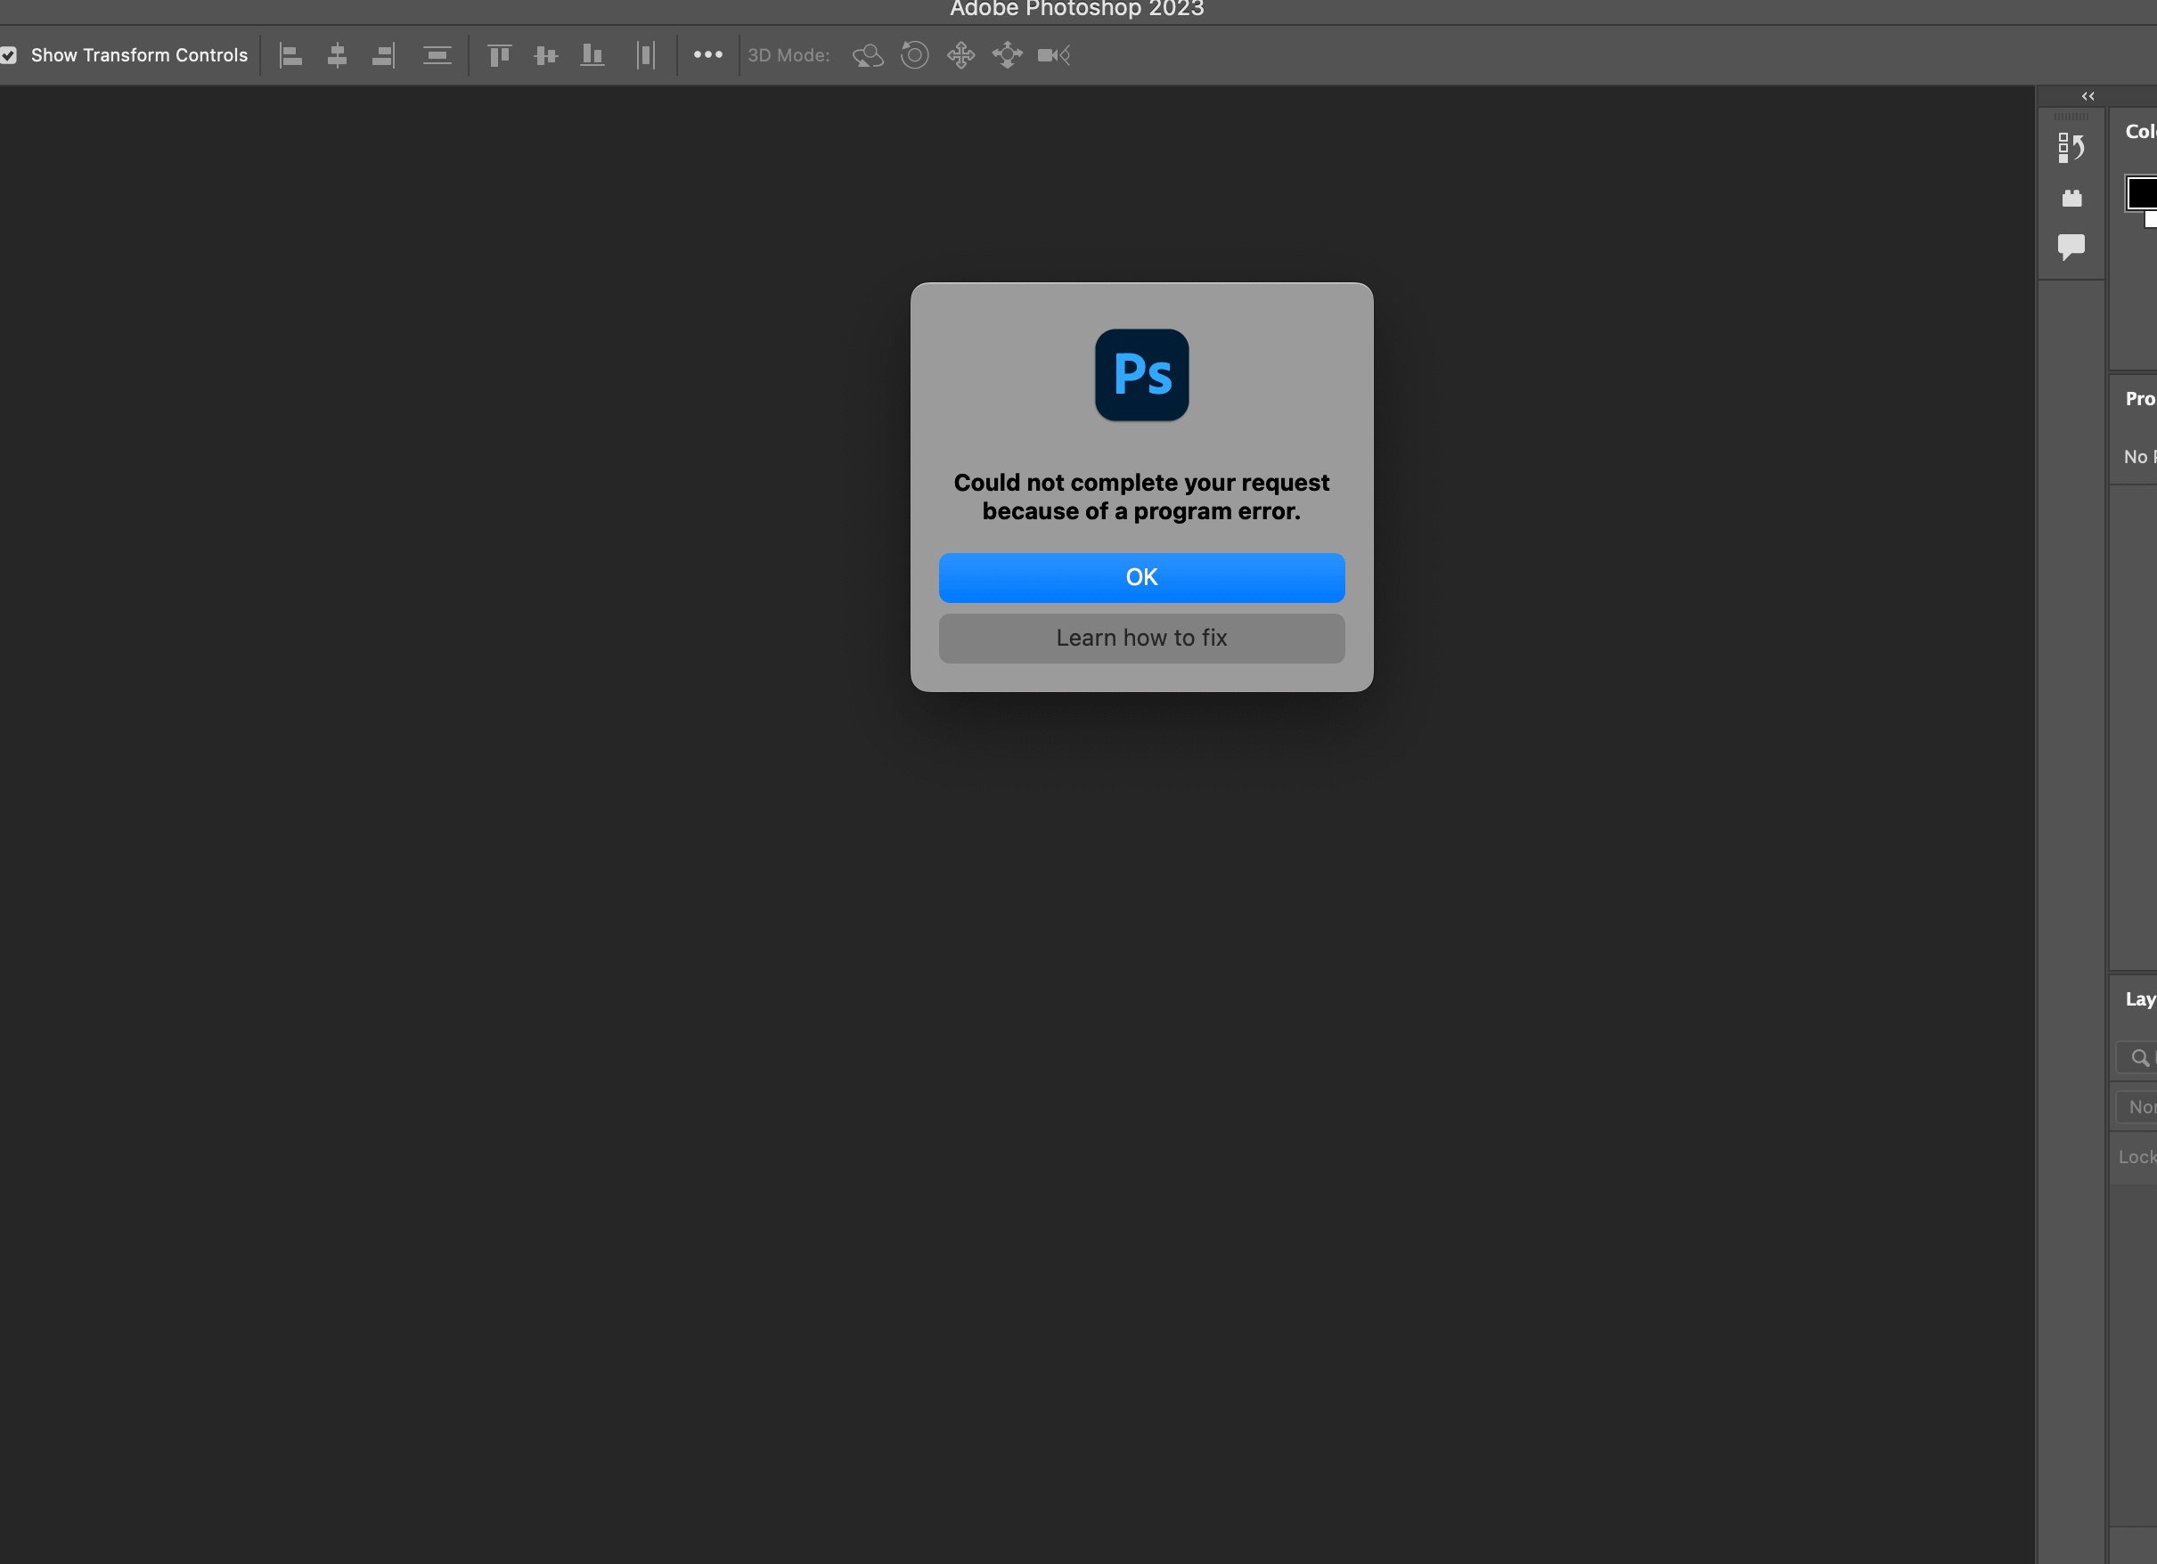Click Align right edges icon
The image size is (2157, 1564).
click(x=383, y=55)
